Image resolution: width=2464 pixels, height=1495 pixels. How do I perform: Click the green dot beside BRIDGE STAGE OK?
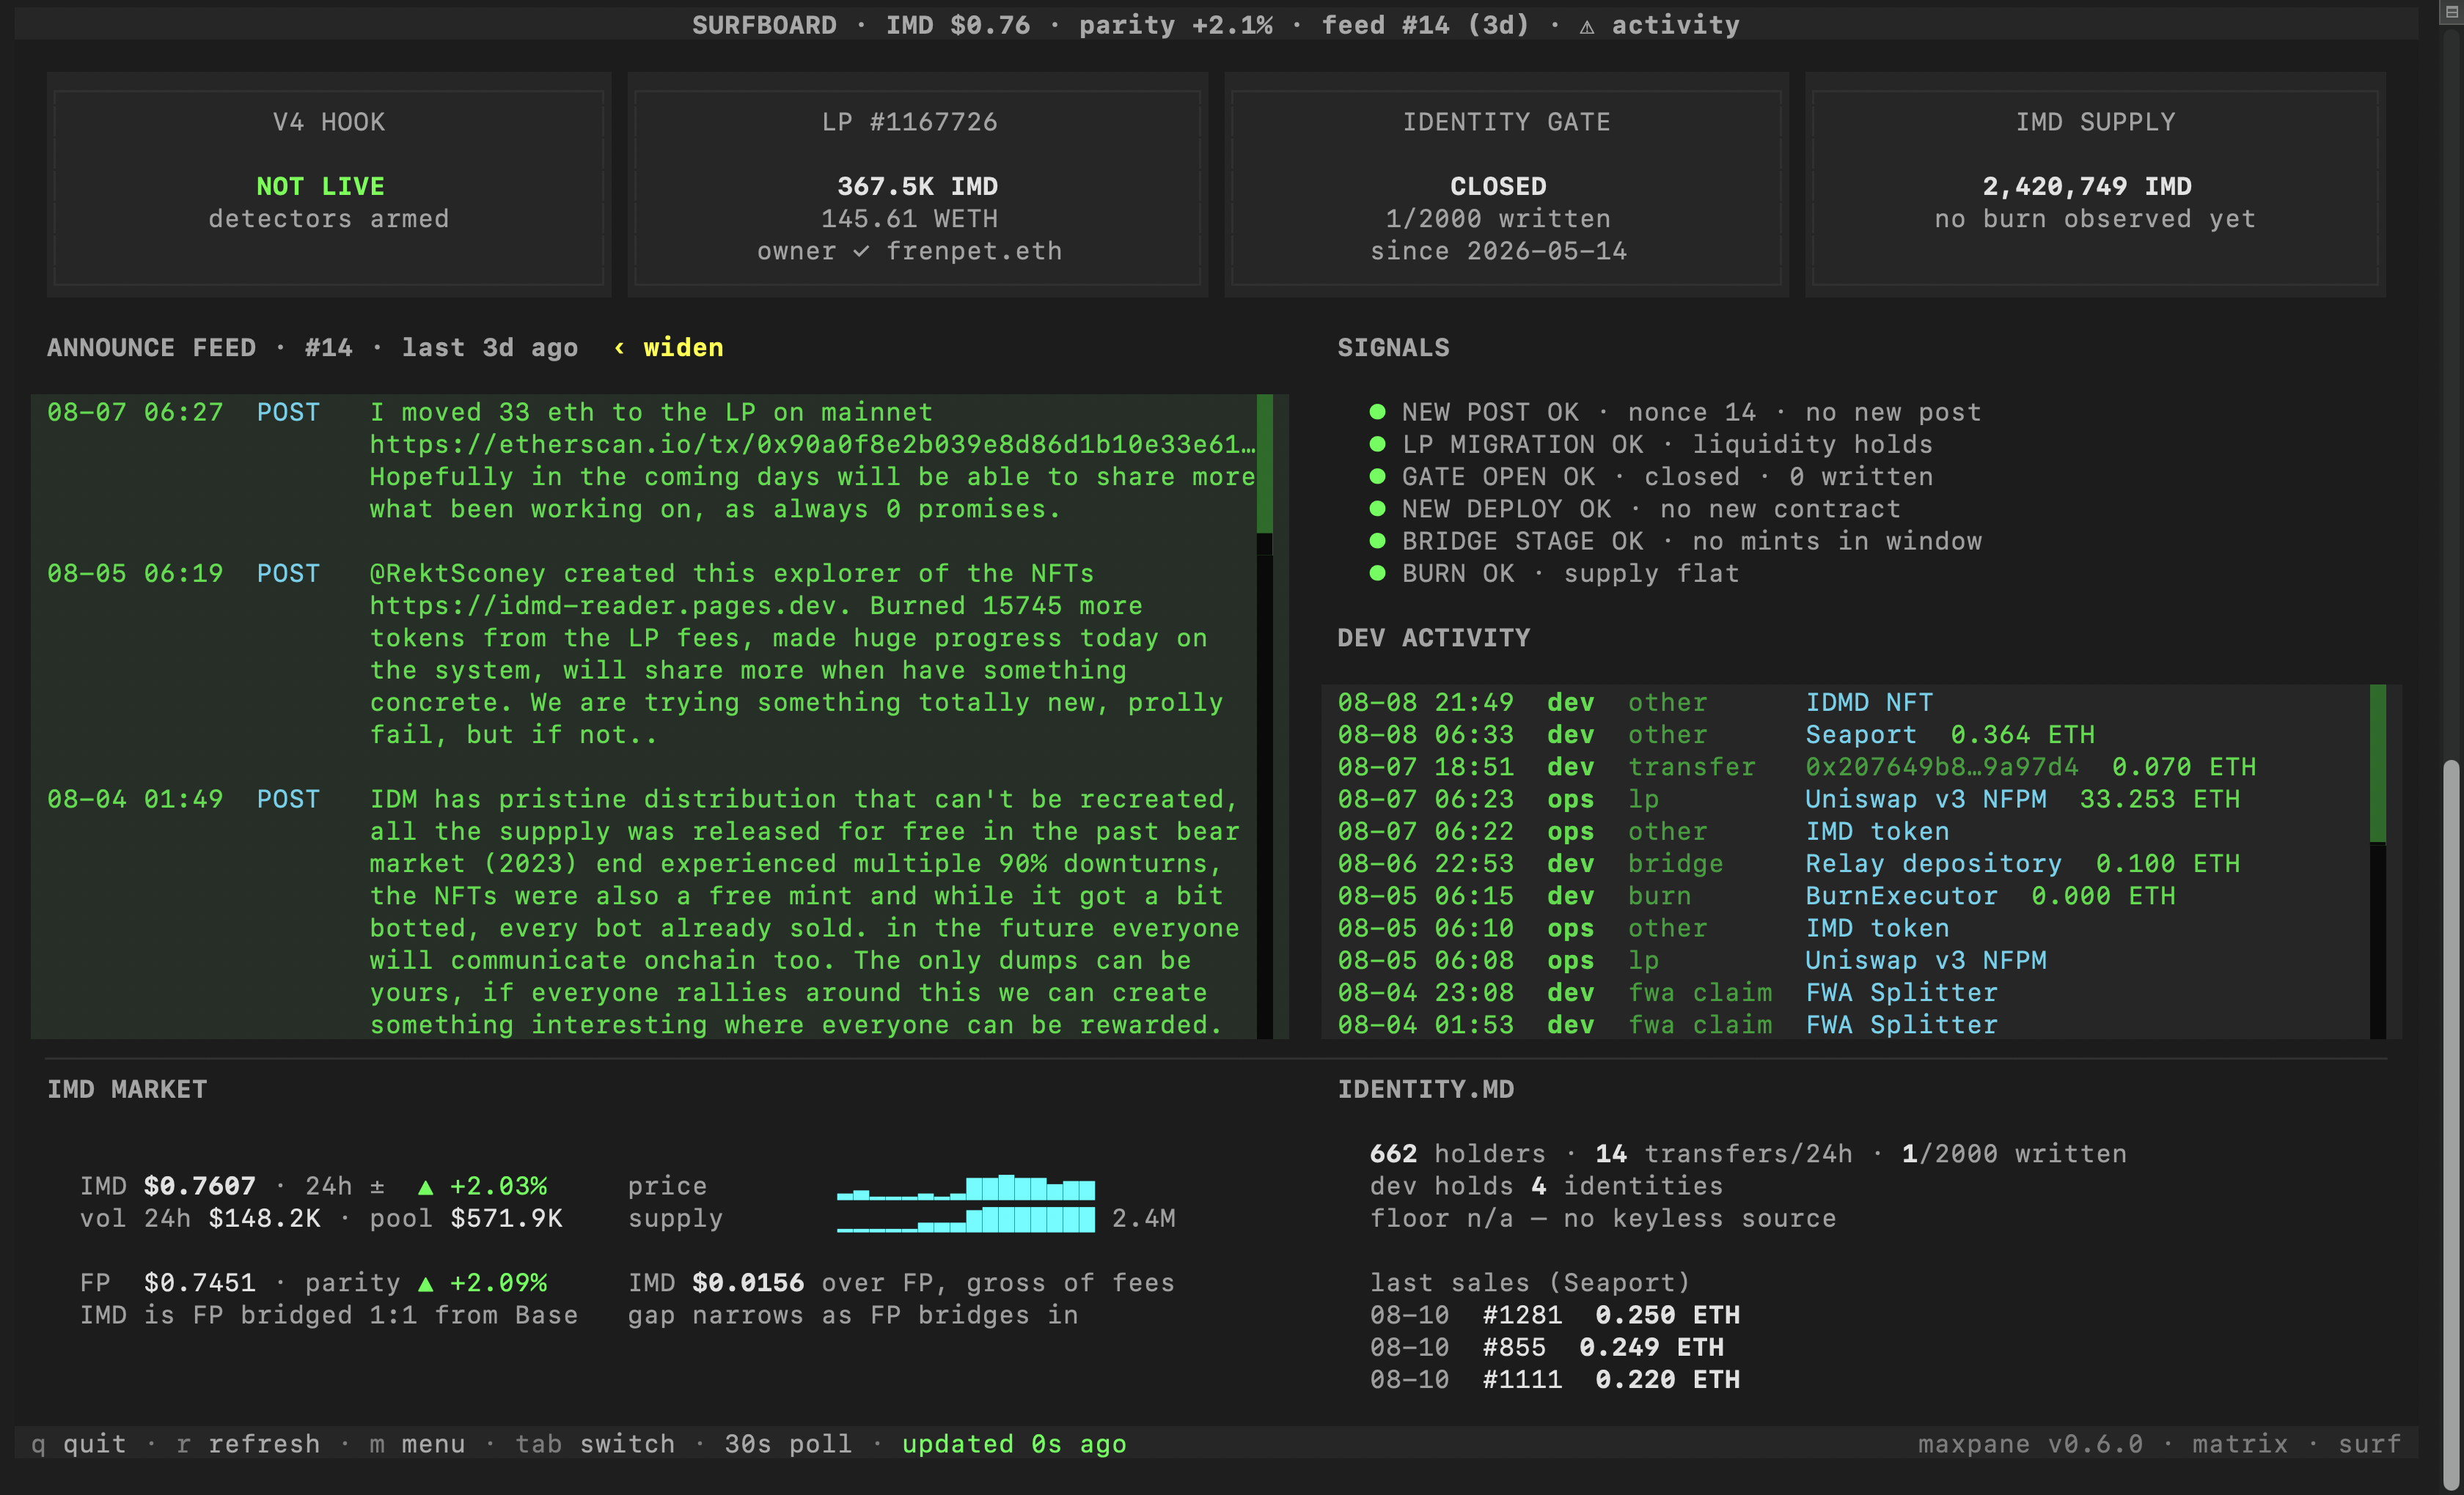pyautogui.click(x=1377, y=541)
